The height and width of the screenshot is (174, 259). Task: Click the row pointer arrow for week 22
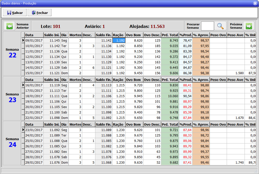pos(23,40)
